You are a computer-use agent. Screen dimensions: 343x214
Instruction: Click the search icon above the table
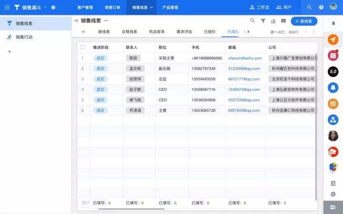252,21
